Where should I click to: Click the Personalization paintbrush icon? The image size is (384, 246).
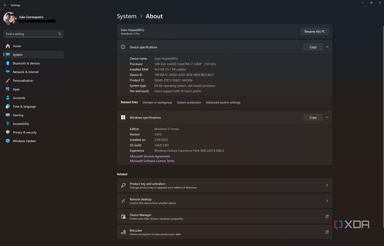tap(8, 81)
